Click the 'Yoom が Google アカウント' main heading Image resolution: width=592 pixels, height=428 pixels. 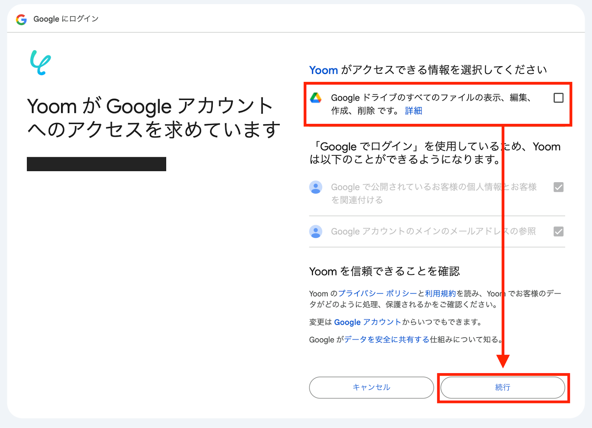(154, 118)
